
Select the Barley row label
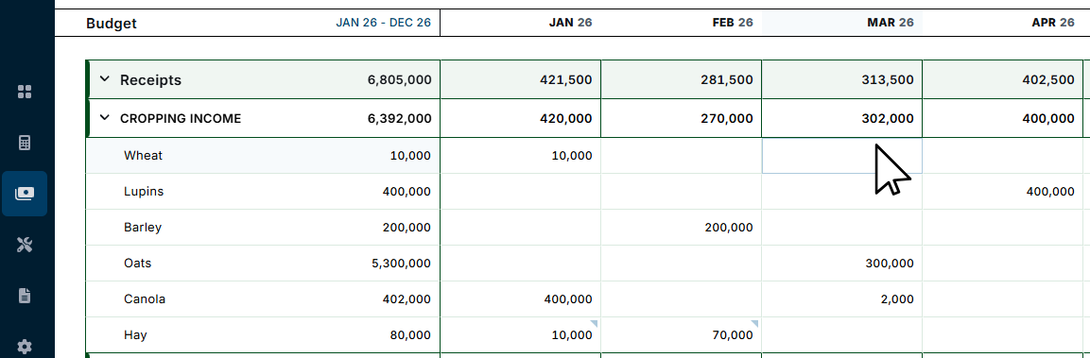coord(143,228)
